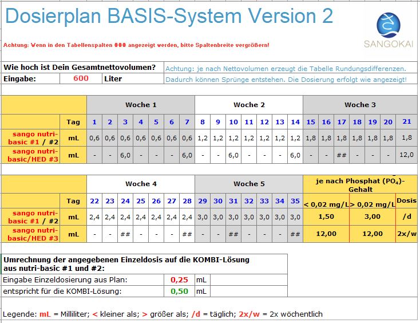420x323 pixels.
Task: Select the Woche 2 header cell
Action: coord(249,105)
